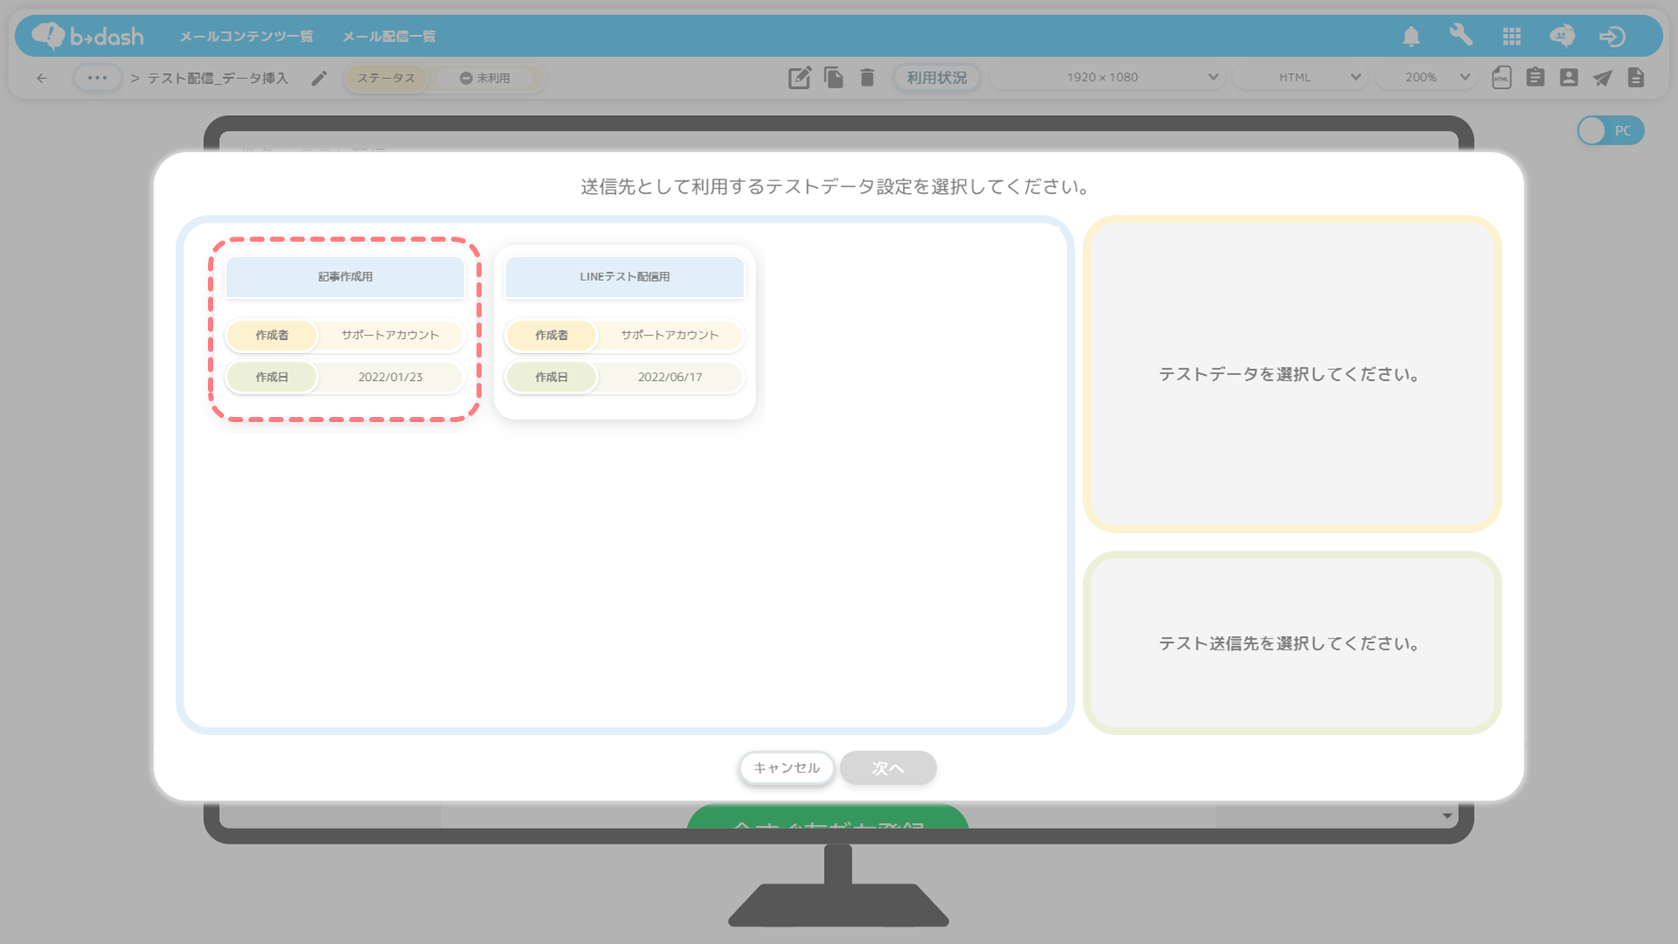Toggle the PC device view switch
This screenshot has width=1678, height=944.
(x=1610, y=130)
